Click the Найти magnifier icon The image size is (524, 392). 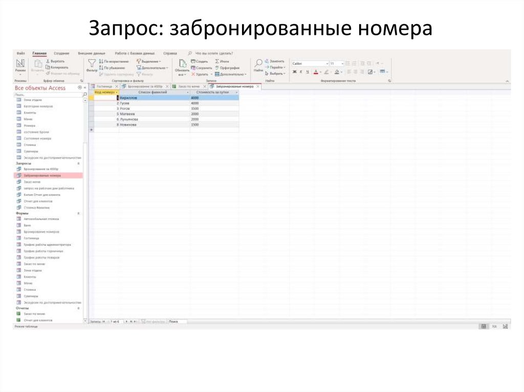pyautogui.click(x=258, y=63)
